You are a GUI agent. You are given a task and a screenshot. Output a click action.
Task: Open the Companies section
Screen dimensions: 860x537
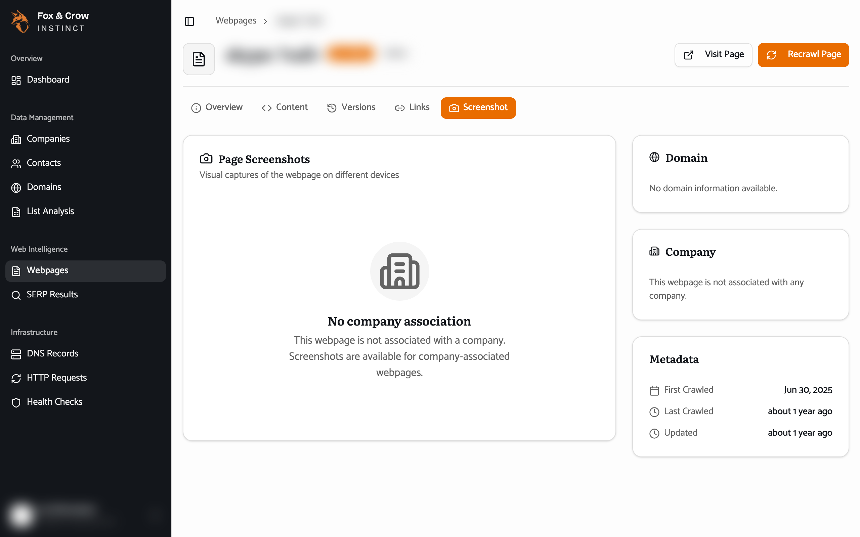point(85,139)
